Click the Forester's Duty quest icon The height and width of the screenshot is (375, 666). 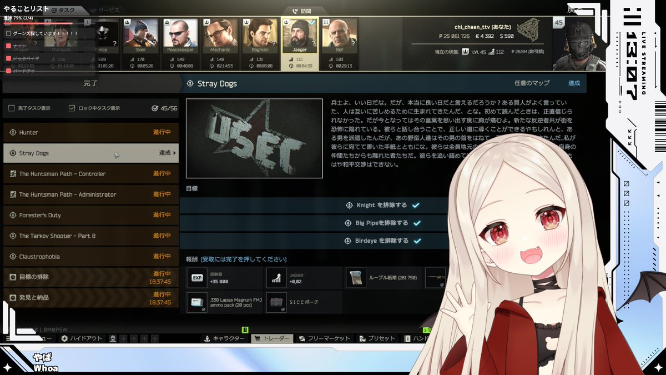coord(13,215)
